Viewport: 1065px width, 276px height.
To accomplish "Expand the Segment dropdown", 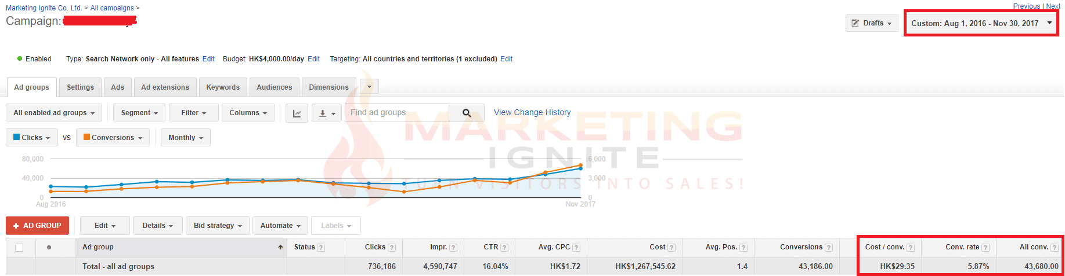I will (x=139, y=113).
